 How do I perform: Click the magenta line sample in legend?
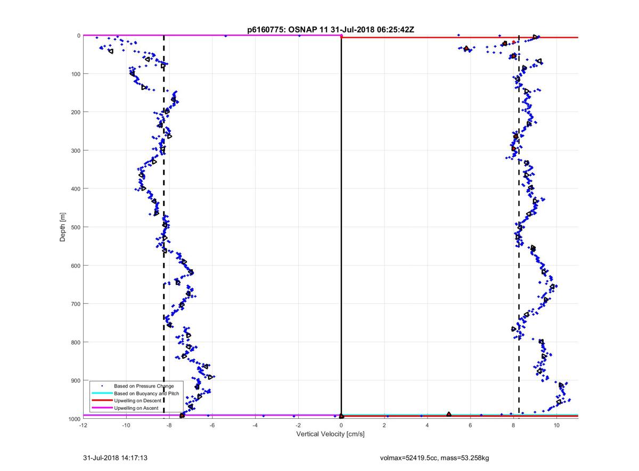point(102,408)
